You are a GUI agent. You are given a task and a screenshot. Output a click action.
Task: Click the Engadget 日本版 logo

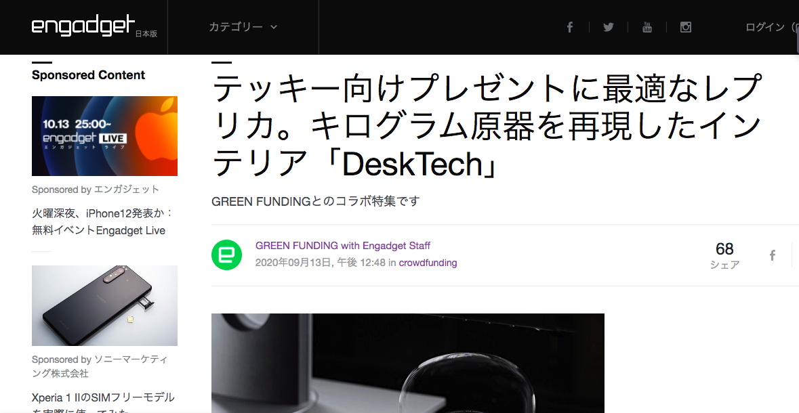pos(94,26)
